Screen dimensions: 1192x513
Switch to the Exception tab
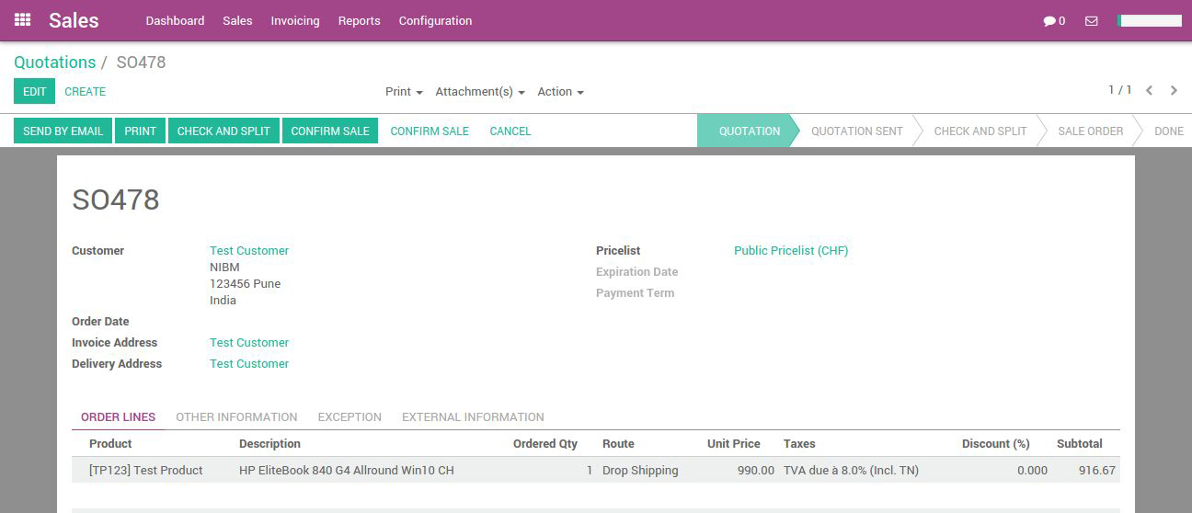coord(350,416)
